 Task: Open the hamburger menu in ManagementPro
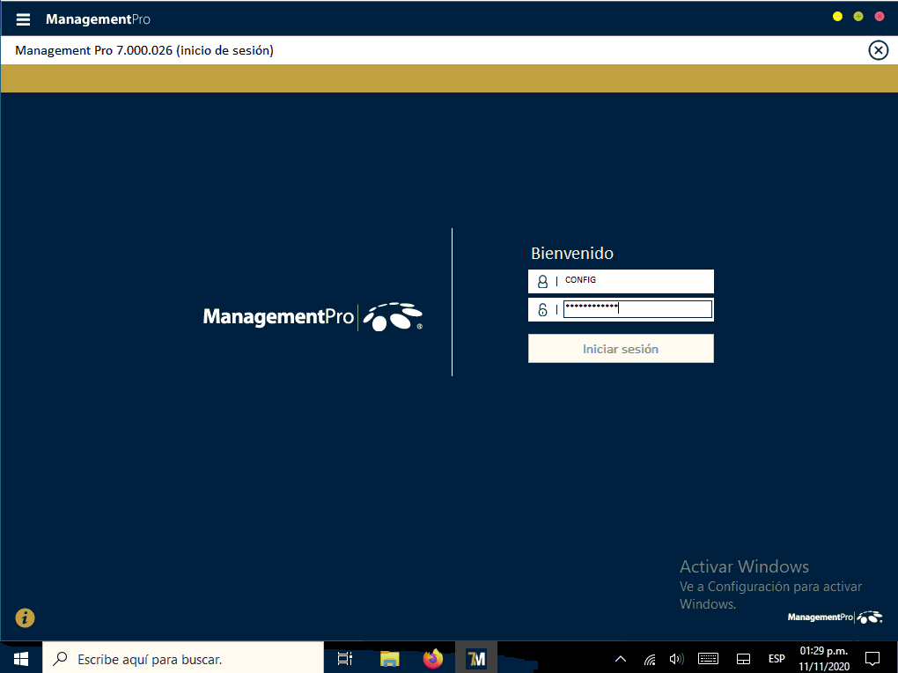[23, 19]
